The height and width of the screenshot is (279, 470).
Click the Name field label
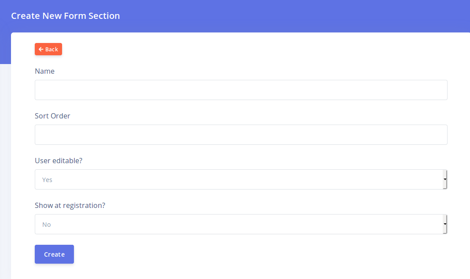pos(44,71)
